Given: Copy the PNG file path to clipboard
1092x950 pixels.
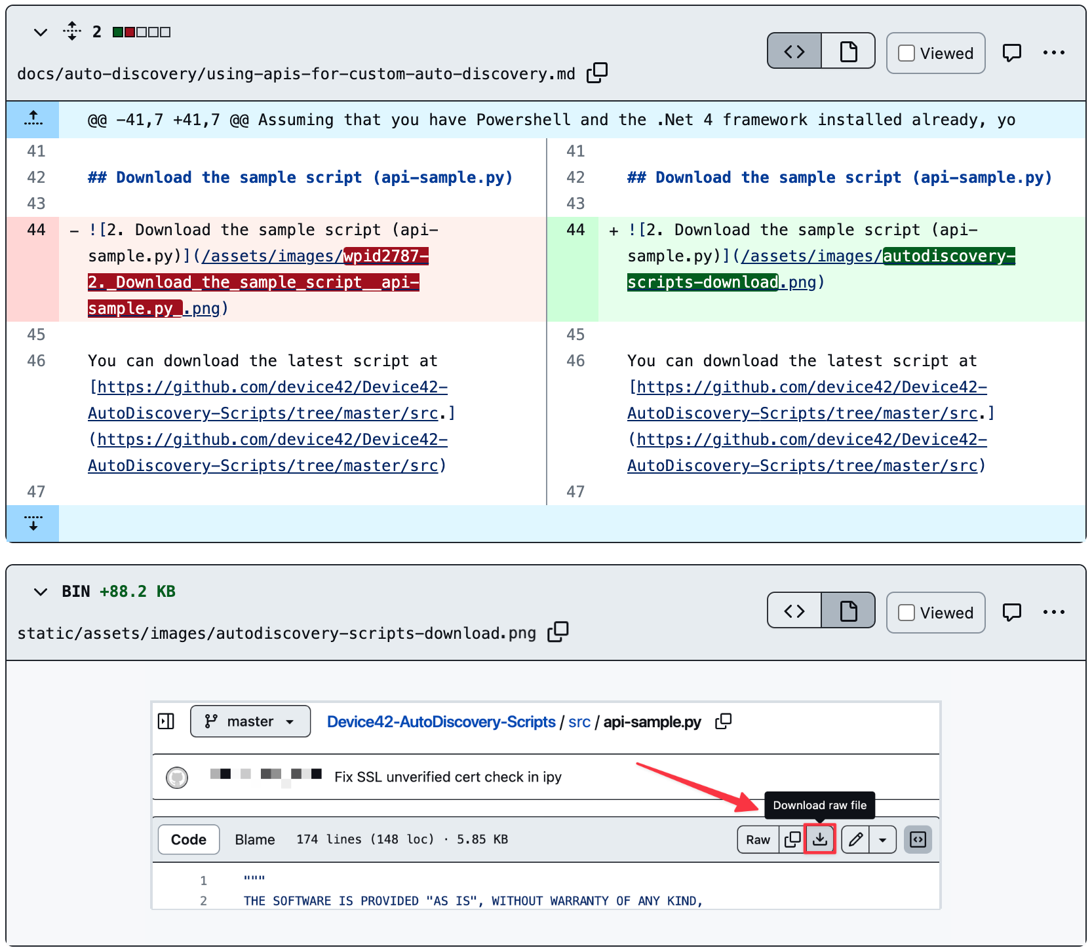Looking at the screenshot, I should pos(558,632).
